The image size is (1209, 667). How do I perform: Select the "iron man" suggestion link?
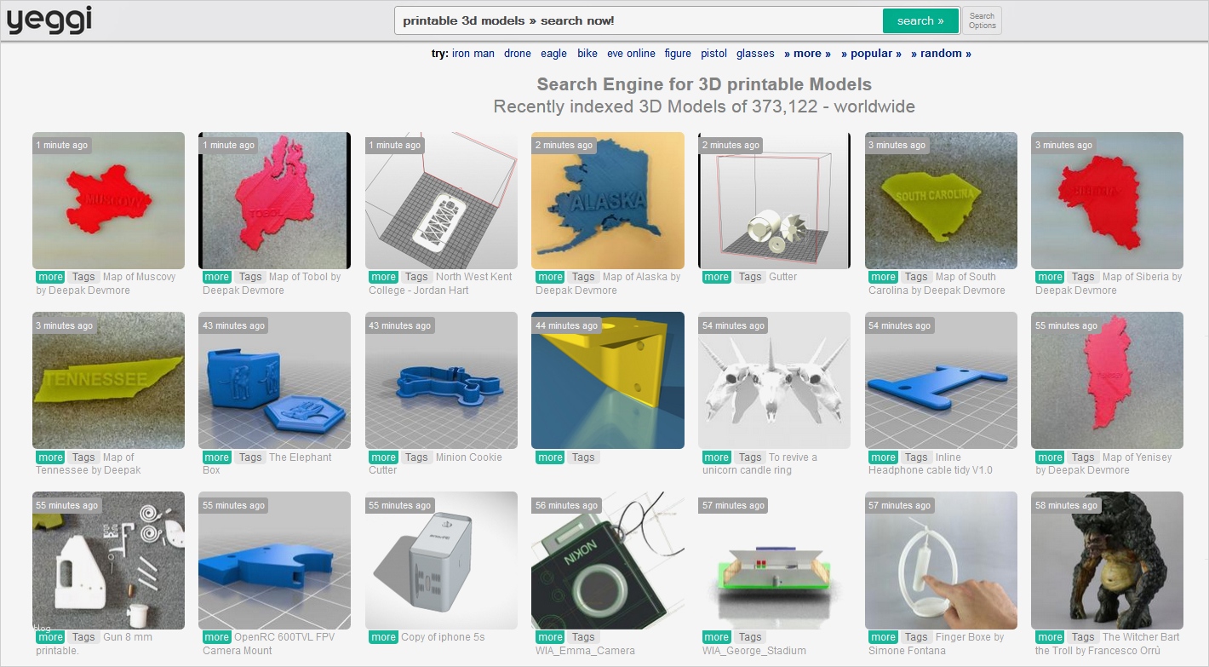point(473,53)
